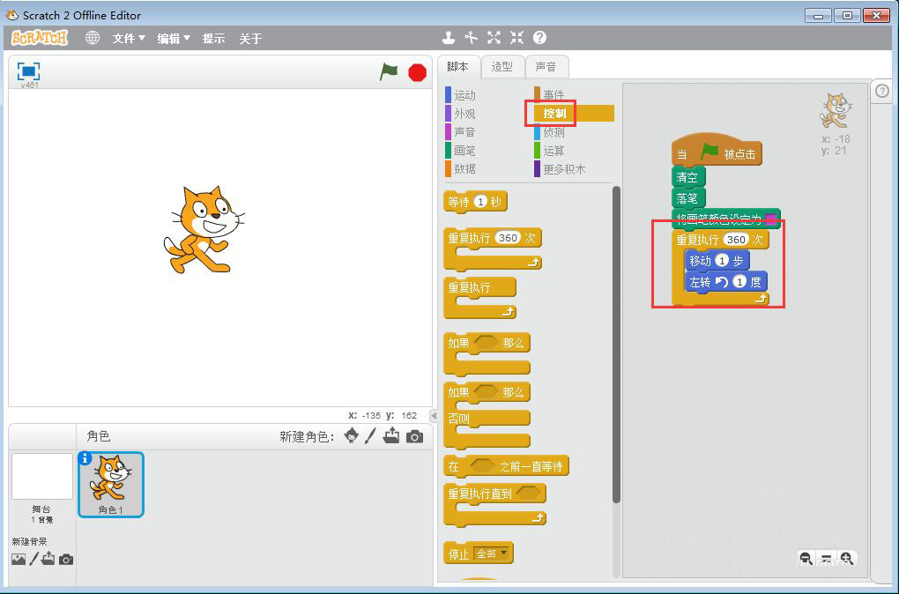Choose new backdrop from library icon
The image size is (899, 594).
coord(19,559)
